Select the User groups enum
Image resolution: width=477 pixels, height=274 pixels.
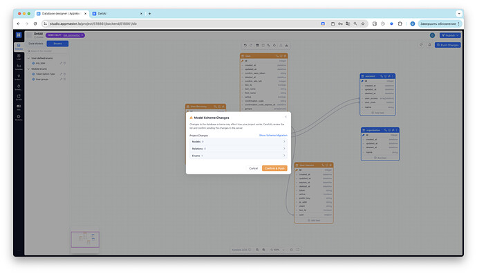pyautogui.click(x=42, y=79)
